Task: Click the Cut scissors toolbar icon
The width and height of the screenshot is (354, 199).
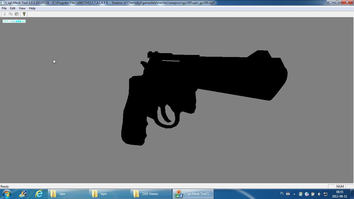Action: tap(5, 14)
